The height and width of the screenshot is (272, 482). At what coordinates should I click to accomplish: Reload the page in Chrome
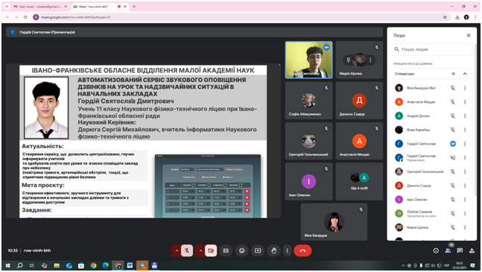pyautogui.click(x=25, y=17)
